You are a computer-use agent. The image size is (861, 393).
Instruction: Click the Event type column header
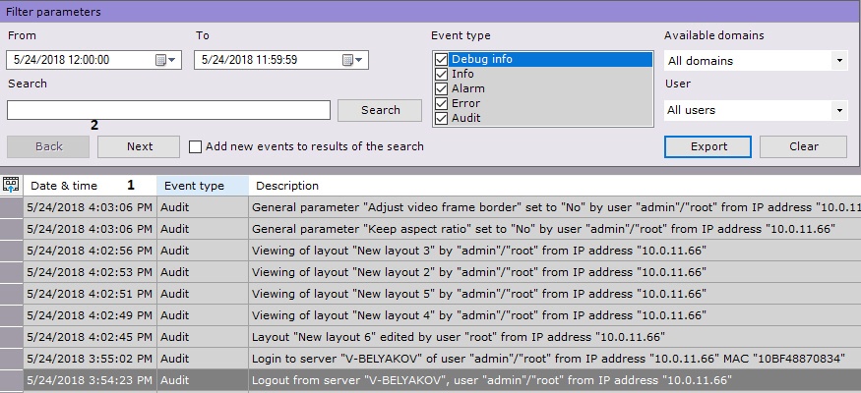[194, 186]
